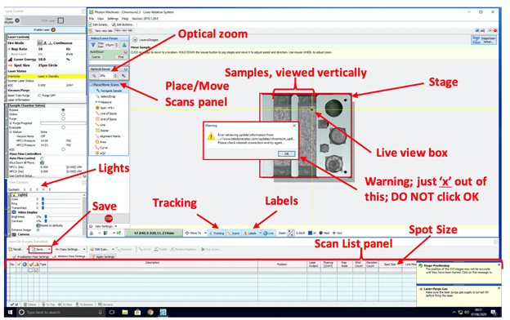Viewport: 510px width, 320px height.
Task: Click the Edit Buttons toolbar button
Action: [x=123, y=24]
